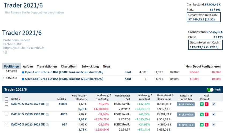
Task: Click einstellen Kursalarm button for DAX KO S 15724.7525
Action: [x=185, y=104]
